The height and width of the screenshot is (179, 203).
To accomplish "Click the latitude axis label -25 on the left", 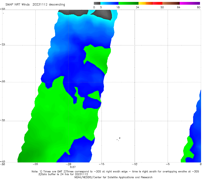I will click(2, 44).
